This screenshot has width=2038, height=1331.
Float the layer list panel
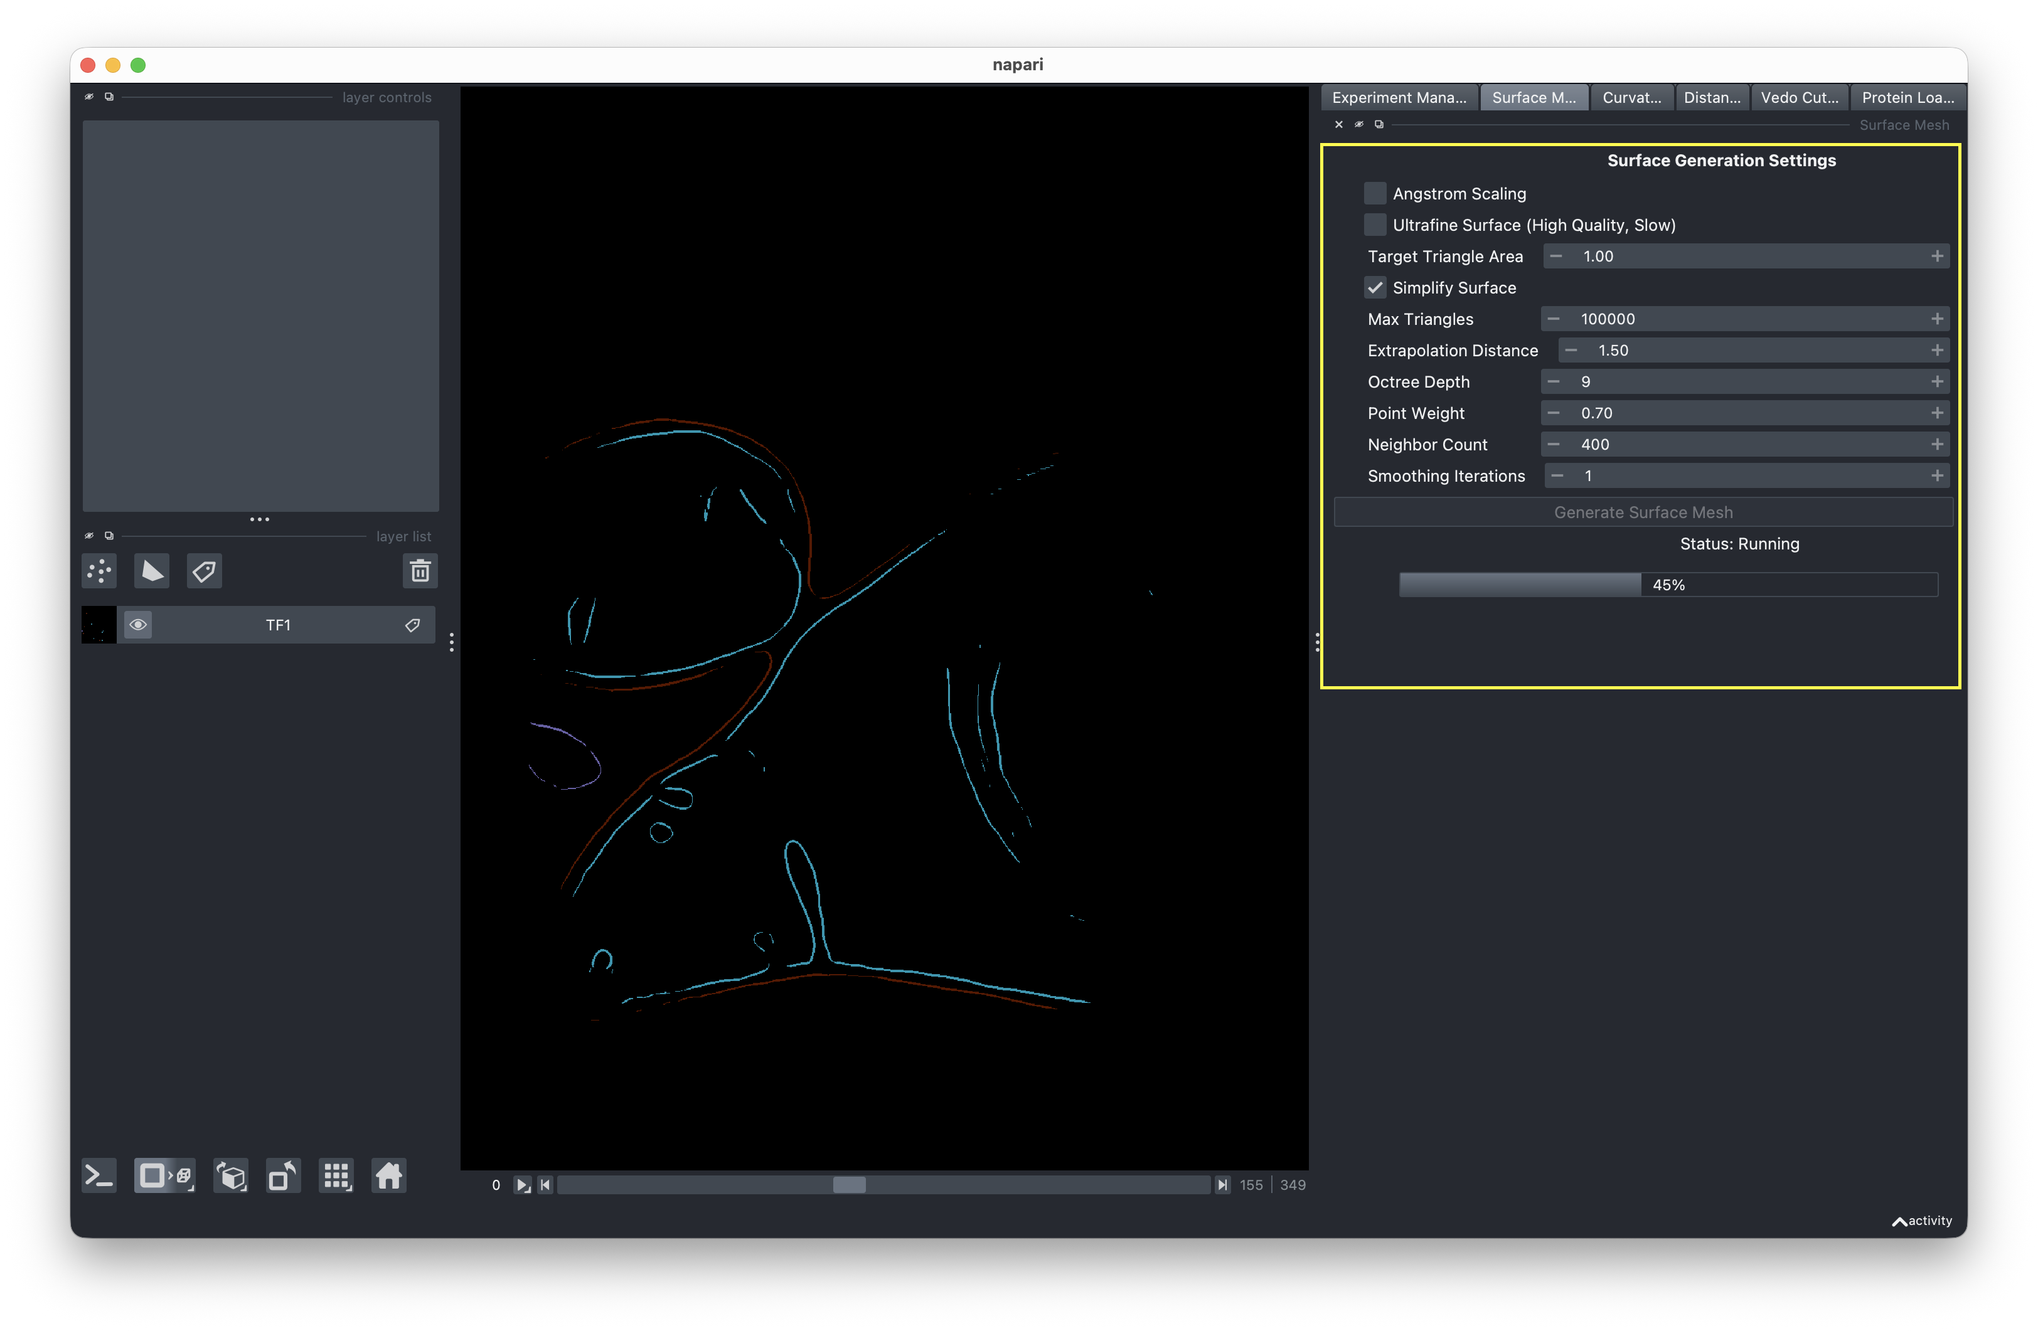coord(109,536)
